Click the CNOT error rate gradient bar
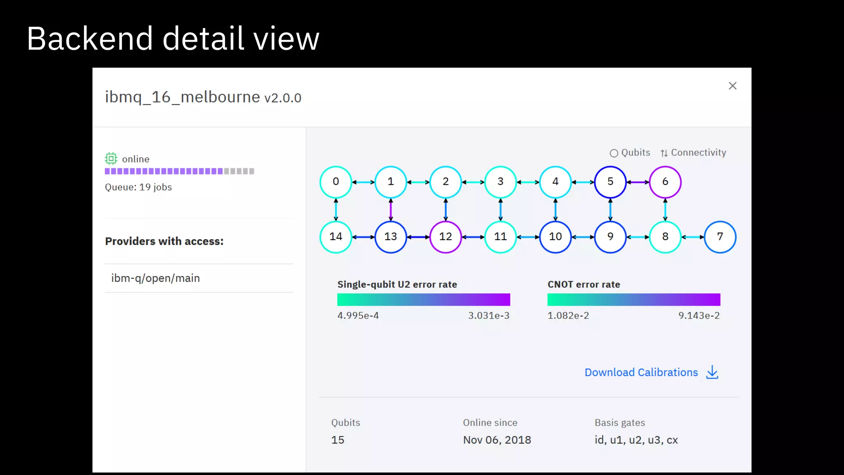Image resolution: width=844 pixels, height=475 pixels. click(x=633, y=300)
